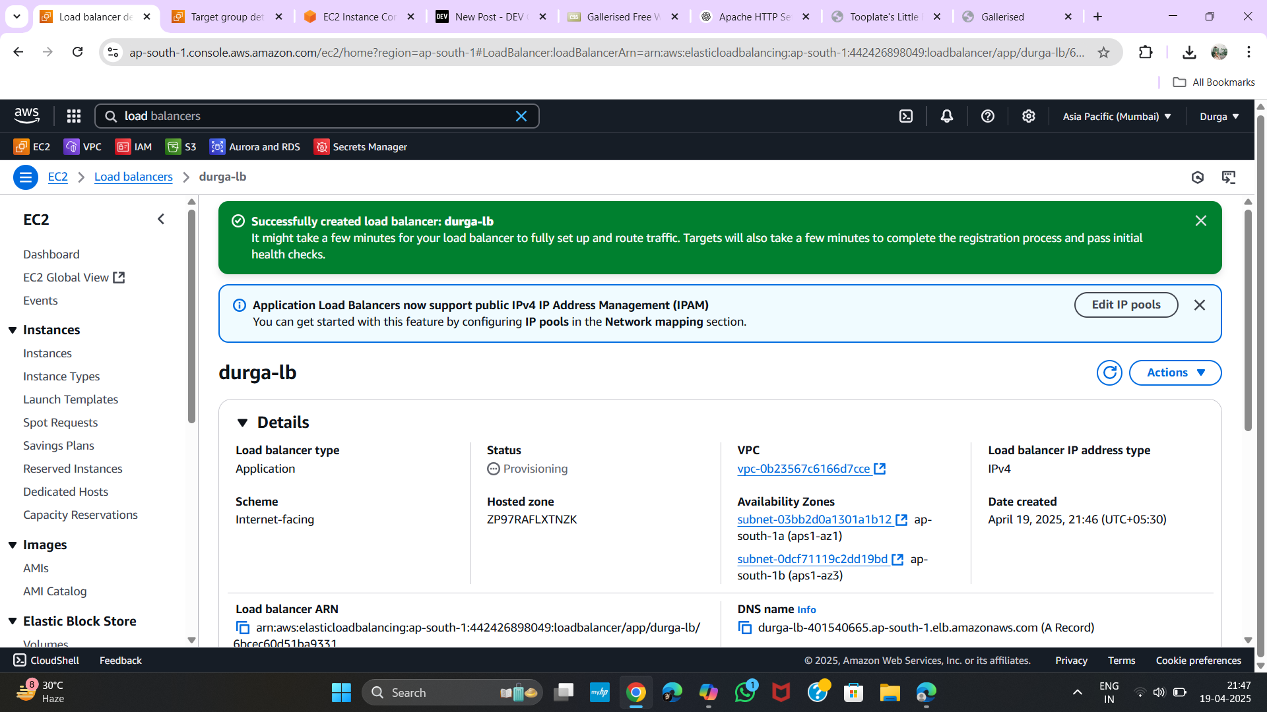This screenshot has width=1267, height=712.
Task: Click the sidebar vertical scrollbar
Action: pyautogui.click(x=191, y=316)
